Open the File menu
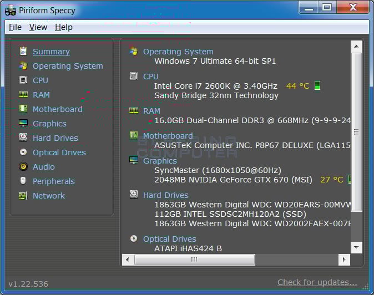This screenshot has height=295, width=374. 15,27
